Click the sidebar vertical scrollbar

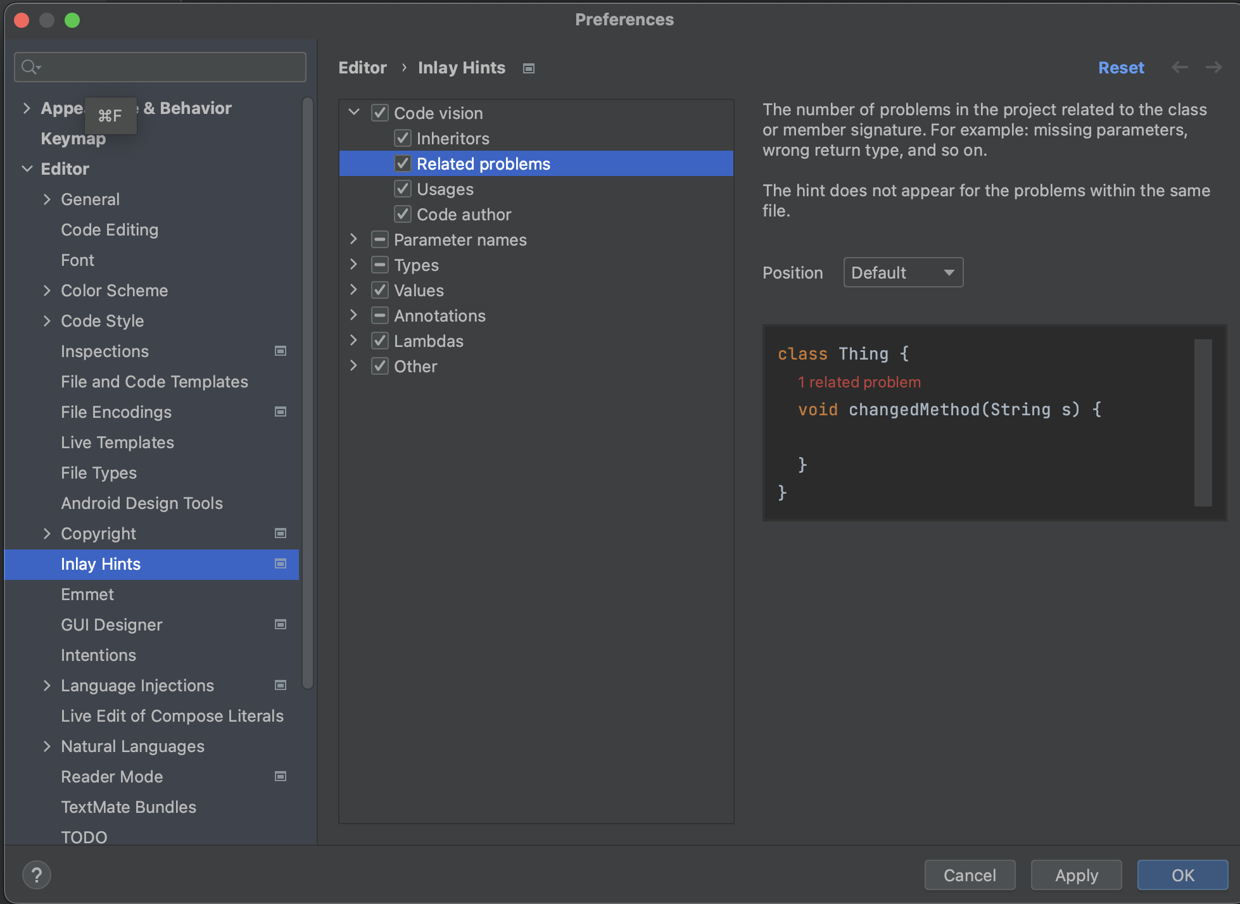[x=308, y=392]
